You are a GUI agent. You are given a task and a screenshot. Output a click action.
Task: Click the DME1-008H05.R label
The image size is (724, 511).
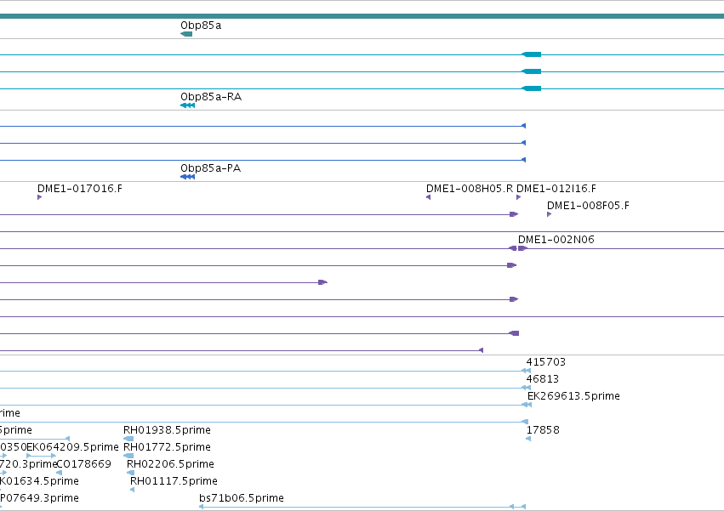[x=469, y=189]
